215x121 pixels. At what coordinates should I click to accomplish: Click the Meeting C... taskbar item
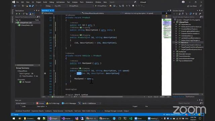[x=154, y=118]
